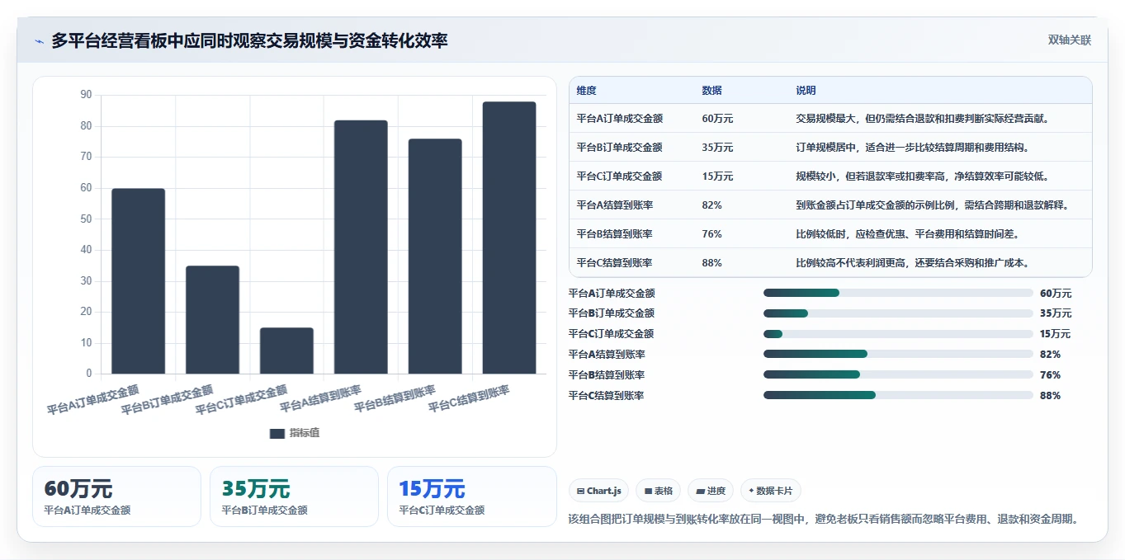Click the 平台B结算到账率 bar in chart
1125x560 pixels.
(x=435, y=256)
